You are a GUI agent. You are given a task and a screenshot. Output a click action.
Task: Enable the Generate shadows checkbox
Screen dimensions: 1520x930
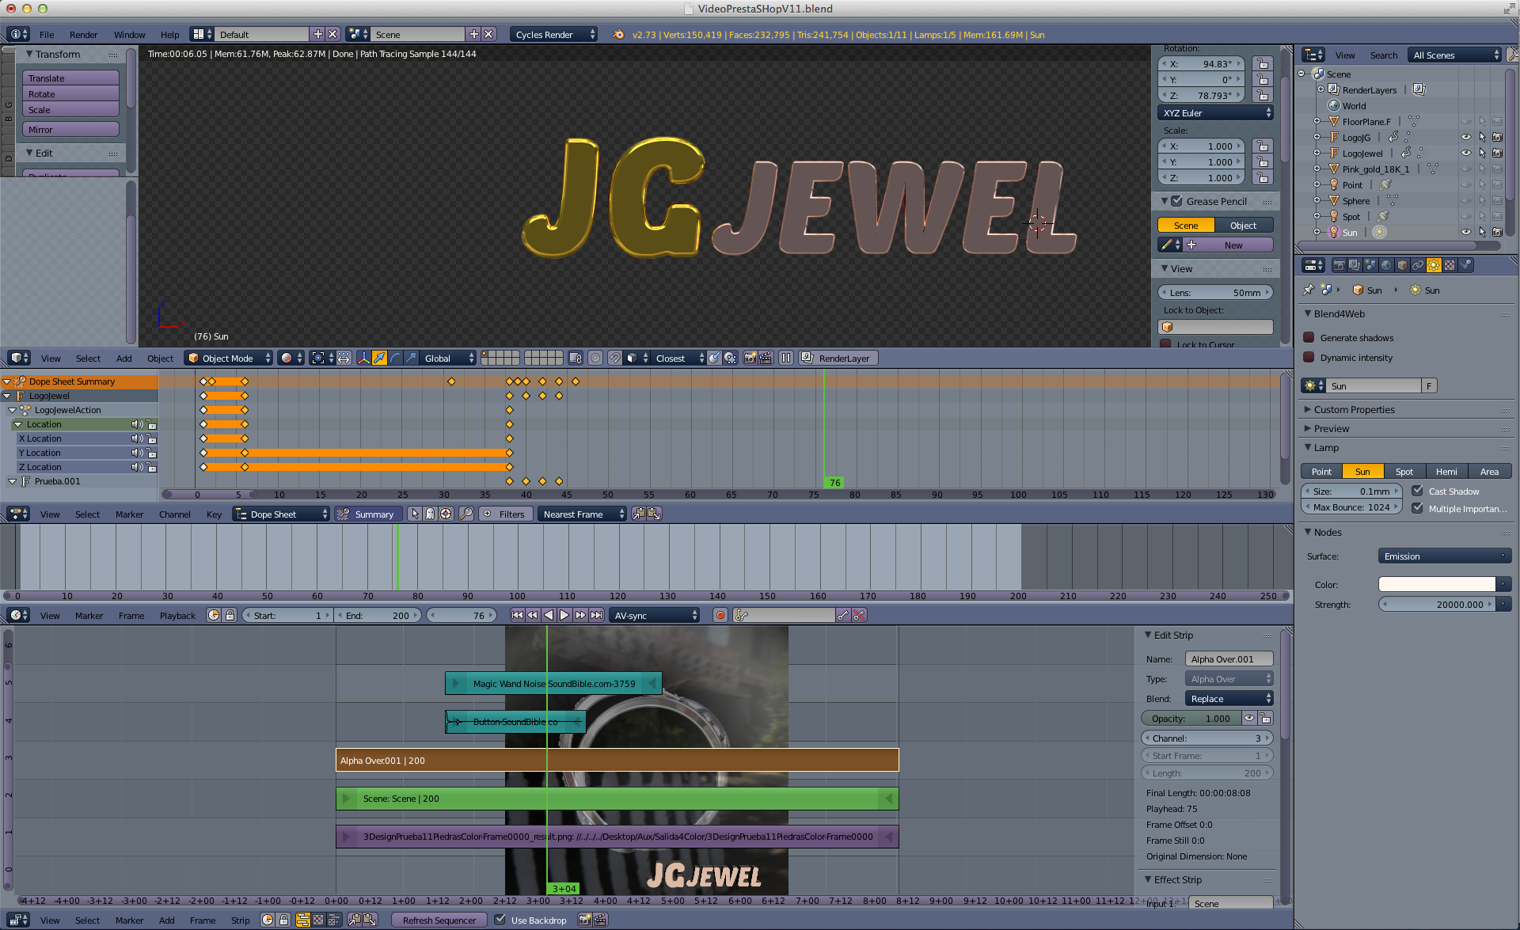coord(1309,338)
